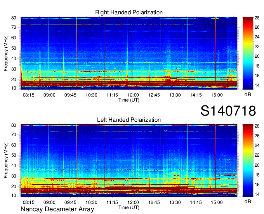The width and height of the screenshot is (264, 214).
Task: Click the '22' value on the top color bar
Action: pos(257,47)
